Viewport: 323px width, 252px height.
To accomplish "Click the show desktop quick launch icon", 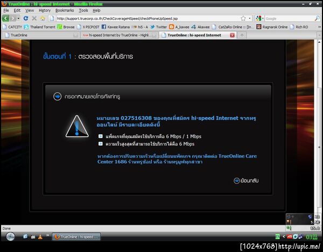I will point(25,236).
